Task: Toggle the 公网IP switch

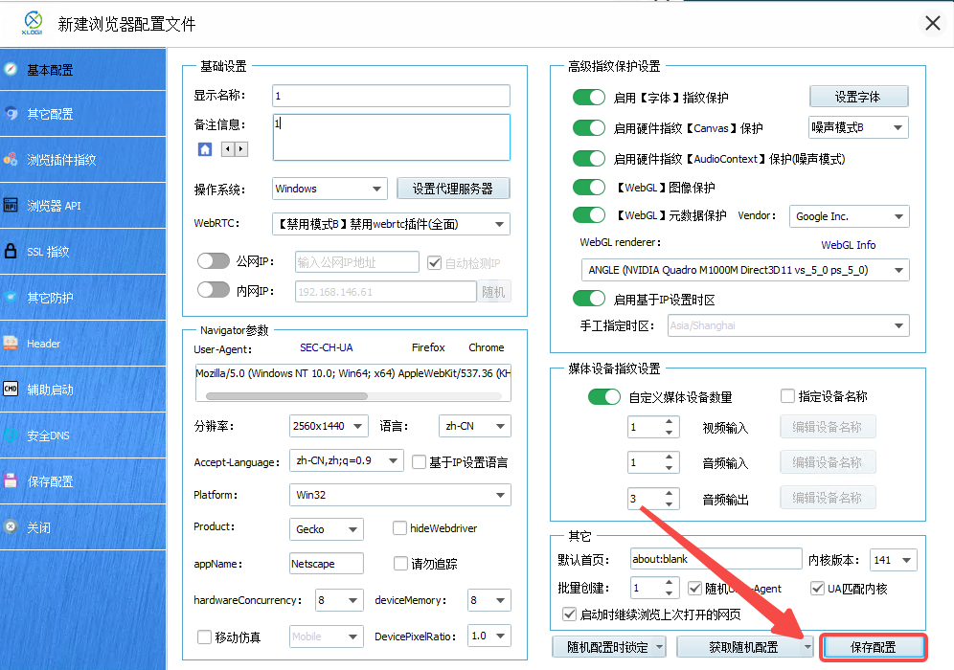Action: [213, 262]
